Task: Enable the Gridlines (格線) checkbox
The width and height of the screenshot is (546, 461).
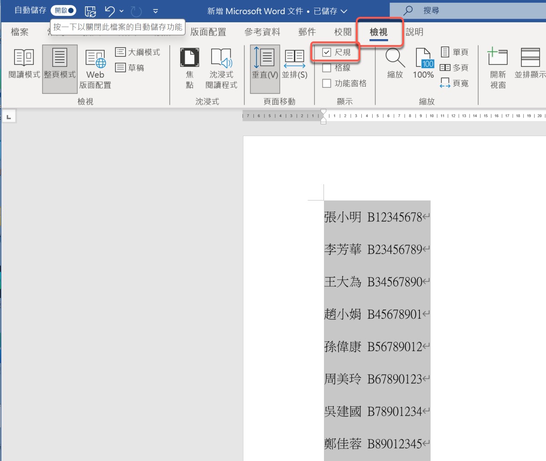Action: pyautogui.click(x=327, y=68)
